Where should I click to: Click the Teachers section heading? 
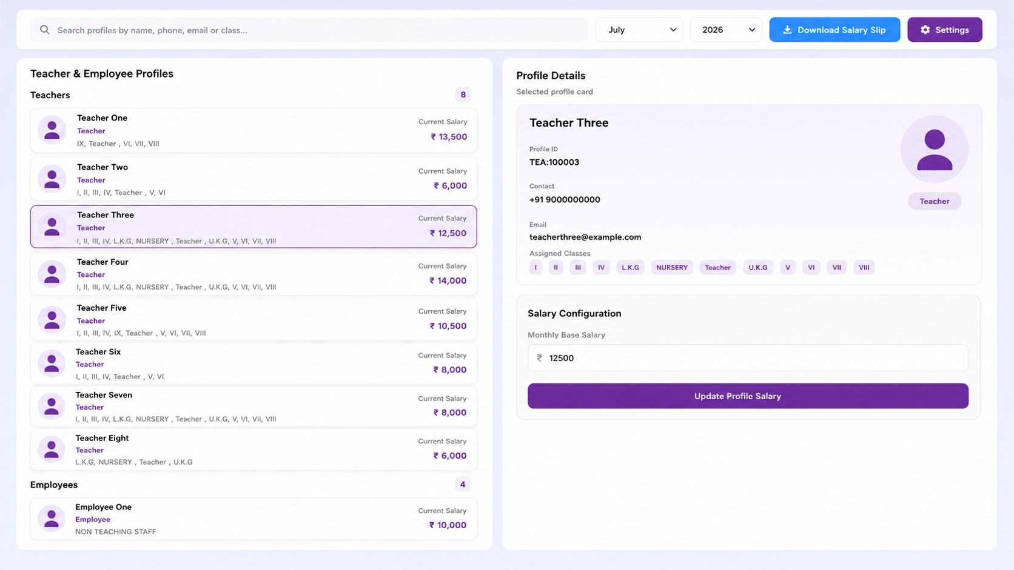[50, 95]
